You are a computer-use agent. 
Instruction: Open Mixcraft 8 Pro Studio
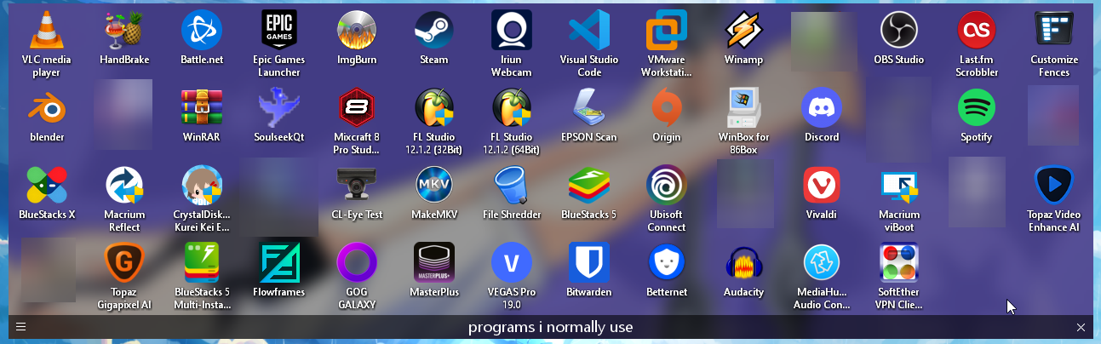coord(357,109)
